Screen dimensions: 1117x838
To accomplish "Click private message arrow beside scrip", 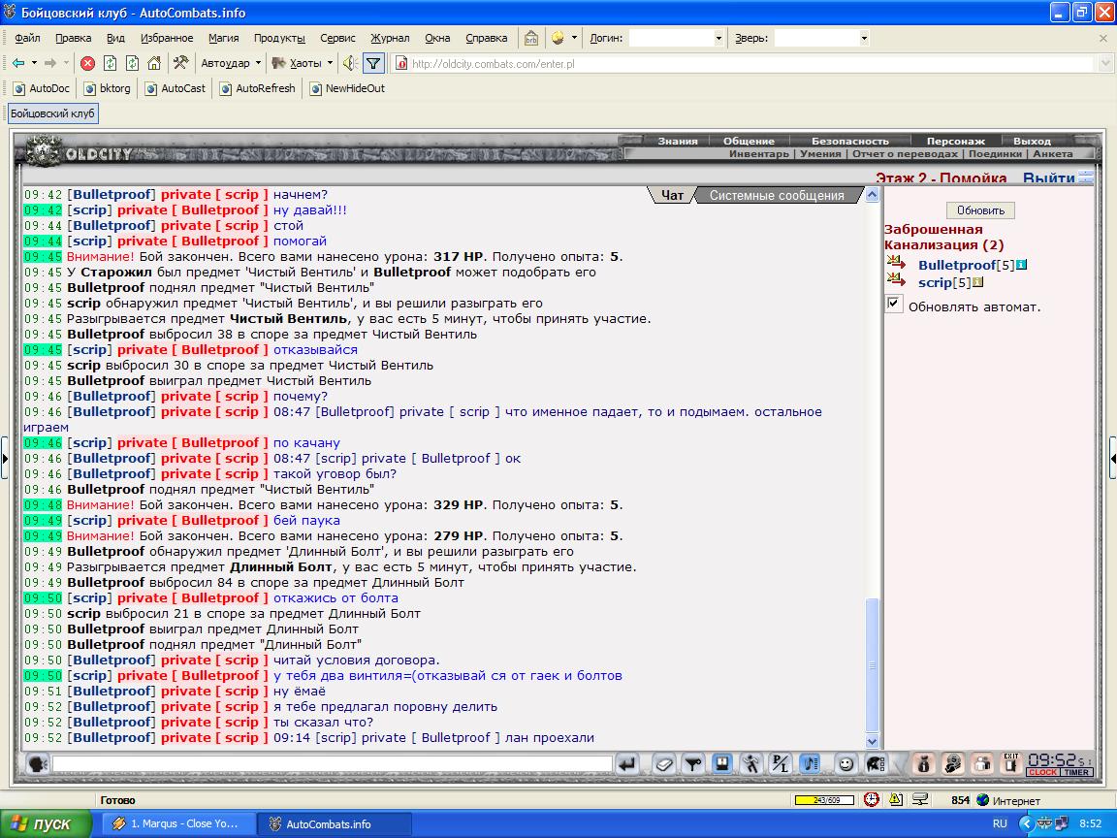I will tap(896, 279).
